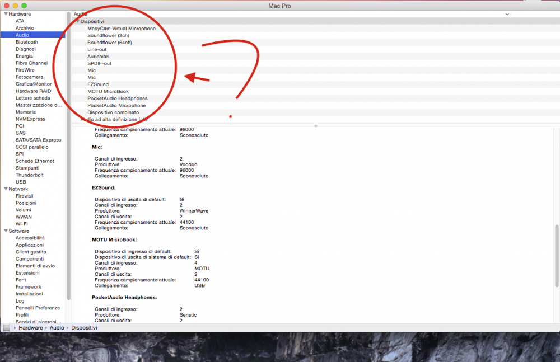The width and height of the screenshot is (560, 362).
Task: Open Firewall under Network
Action: pyautogui.click(x=24, y=196)
